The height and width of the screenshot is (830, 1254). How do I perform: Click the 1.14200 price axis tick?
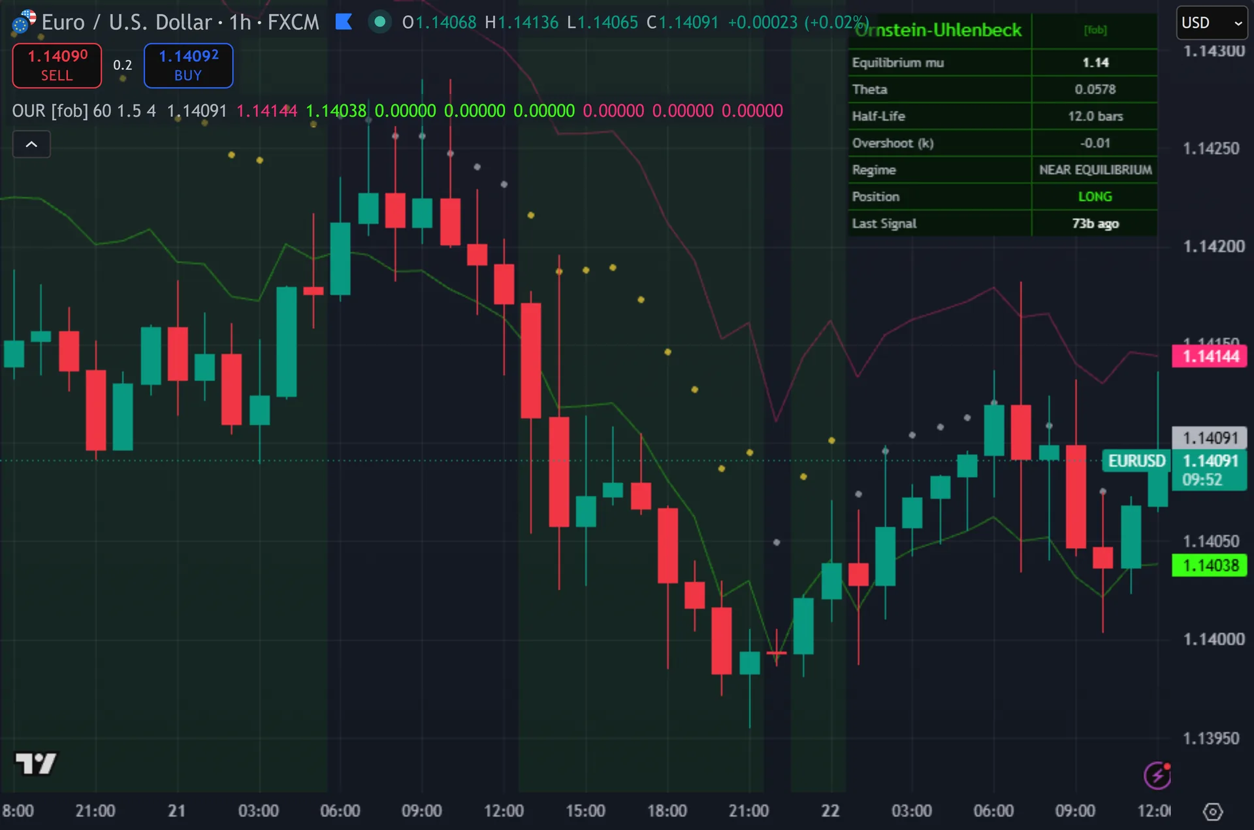tap(1214, 247)
